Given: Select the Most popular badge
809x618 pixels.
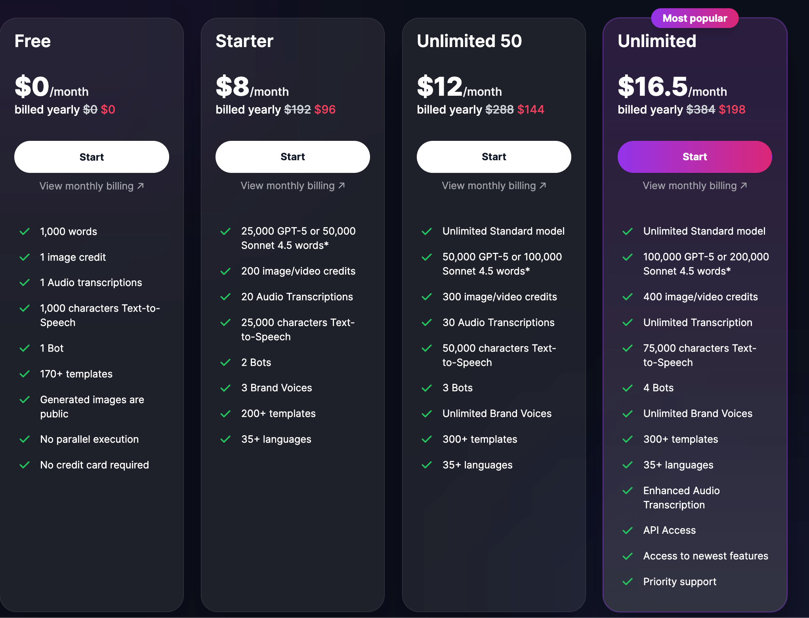Looking at the screenshot, I should coord(695,18).
